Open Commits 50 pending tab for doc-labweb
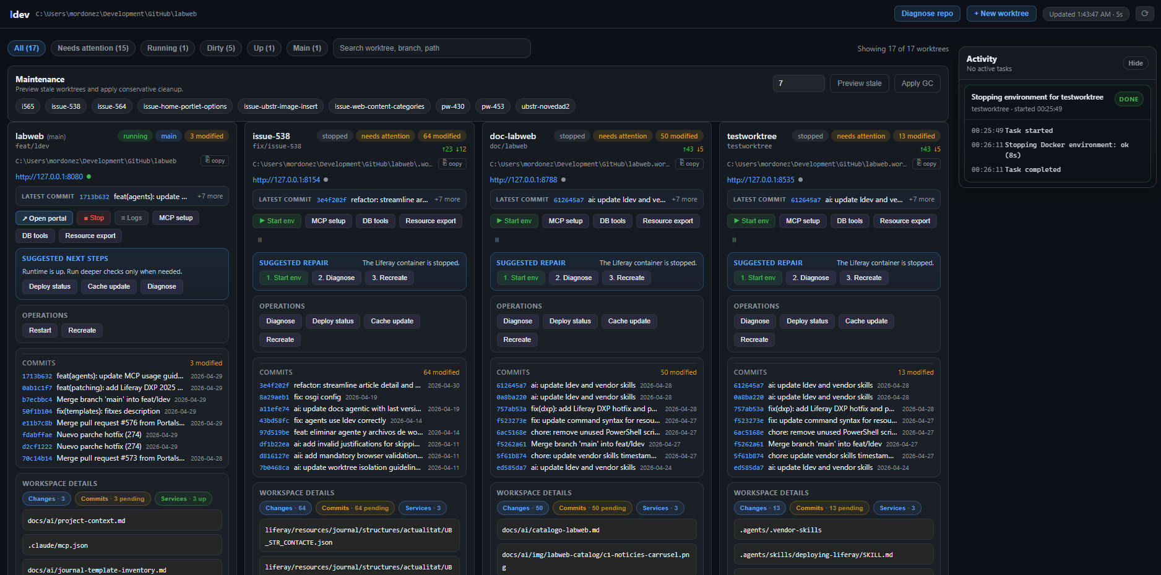This screenshot has height=575, width=1161. 592,508
